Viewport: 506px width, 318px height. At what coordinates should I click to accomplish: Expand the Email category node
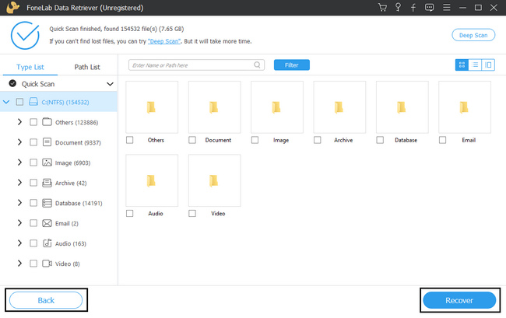pos(19,223)
